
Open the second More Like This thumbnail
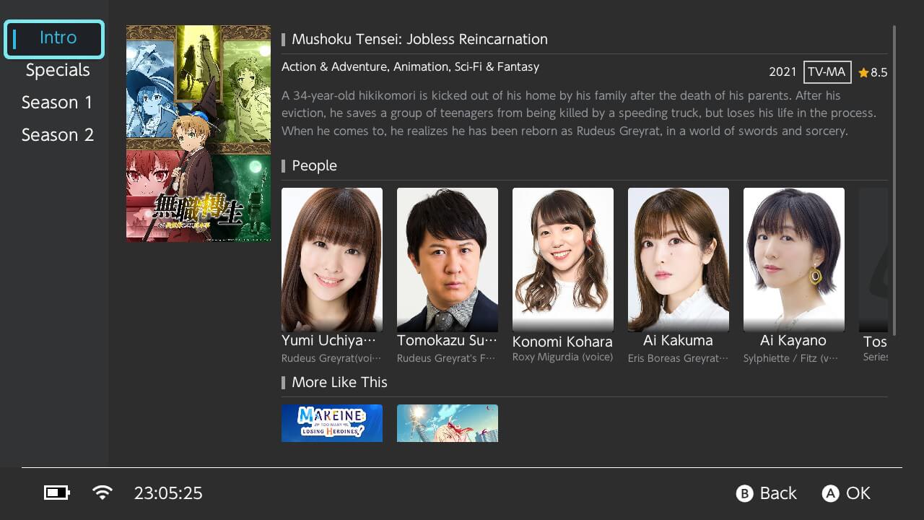click(448, 423)
